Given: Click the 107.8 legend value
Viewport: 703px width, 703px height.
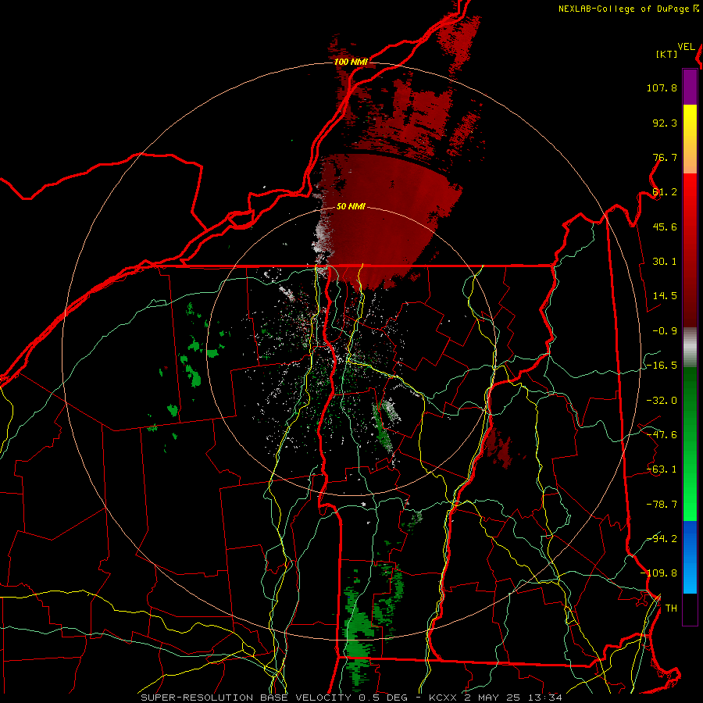Looking at the screenshot, I should [662, 87].
